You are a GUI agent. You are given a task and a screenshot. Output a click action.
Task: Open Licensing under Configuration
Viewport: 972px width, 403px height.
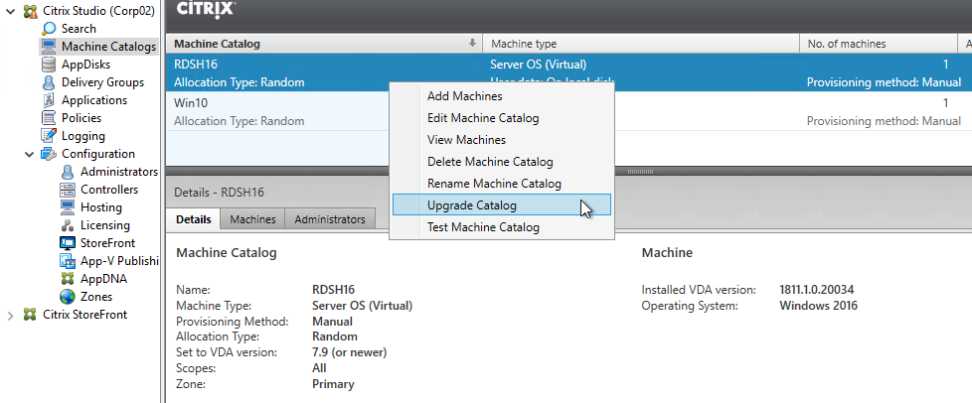104,225
